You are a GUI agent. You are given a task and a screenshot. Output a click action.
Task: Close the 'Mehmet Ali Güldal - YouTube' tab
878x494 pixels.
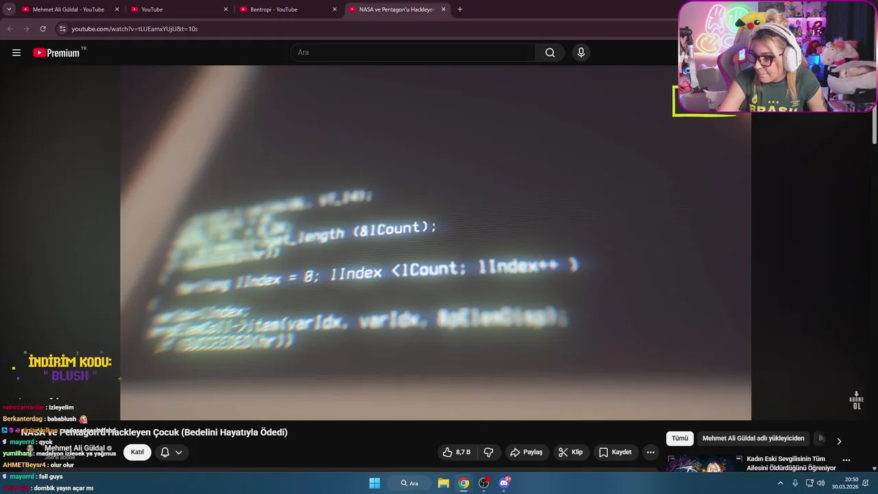point(117,10)
